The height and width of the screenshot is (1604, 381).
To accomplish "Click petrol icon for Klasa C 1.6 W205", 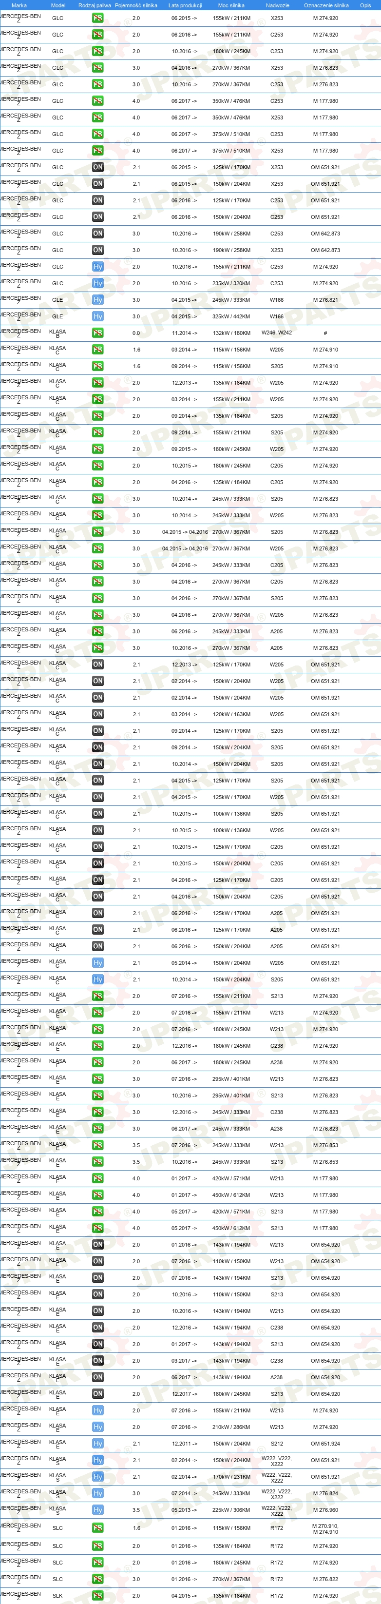I will pyautogui.click(x=98, y=349).
